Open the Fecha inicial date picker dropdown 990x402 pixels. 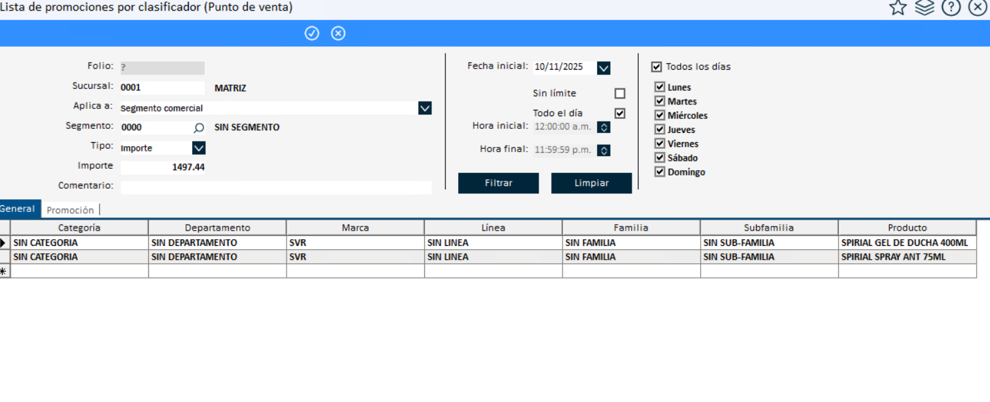603,68
